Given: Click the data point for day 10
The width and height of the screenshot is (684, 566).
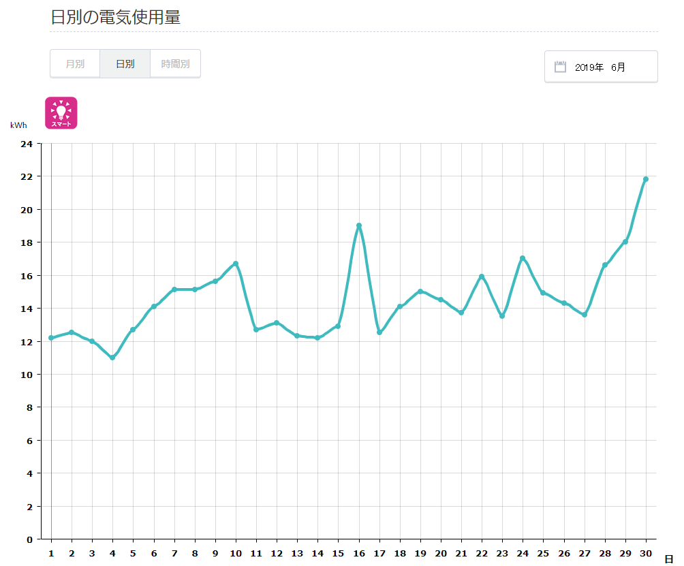Looking at the screenshot, I should pyautogui.click(x=236, y=264).
